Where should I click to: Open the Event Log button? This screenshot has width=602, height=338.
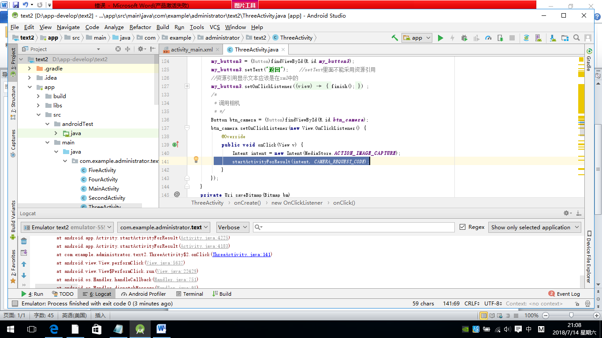coord(565,294)
